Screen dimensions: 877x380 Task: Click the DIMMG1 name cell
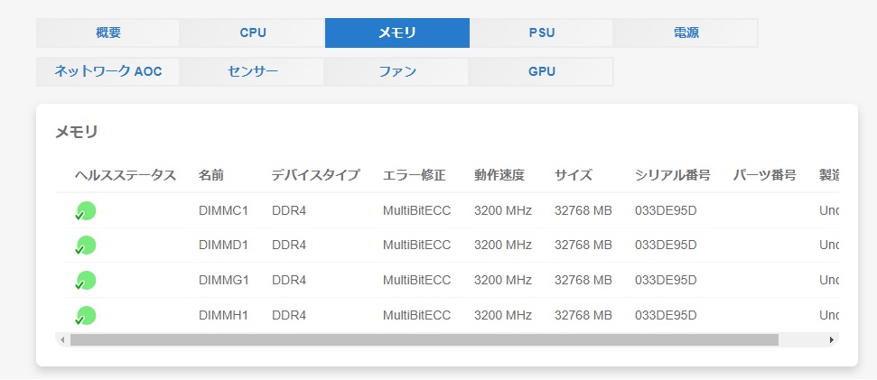(x=223, y=281)
